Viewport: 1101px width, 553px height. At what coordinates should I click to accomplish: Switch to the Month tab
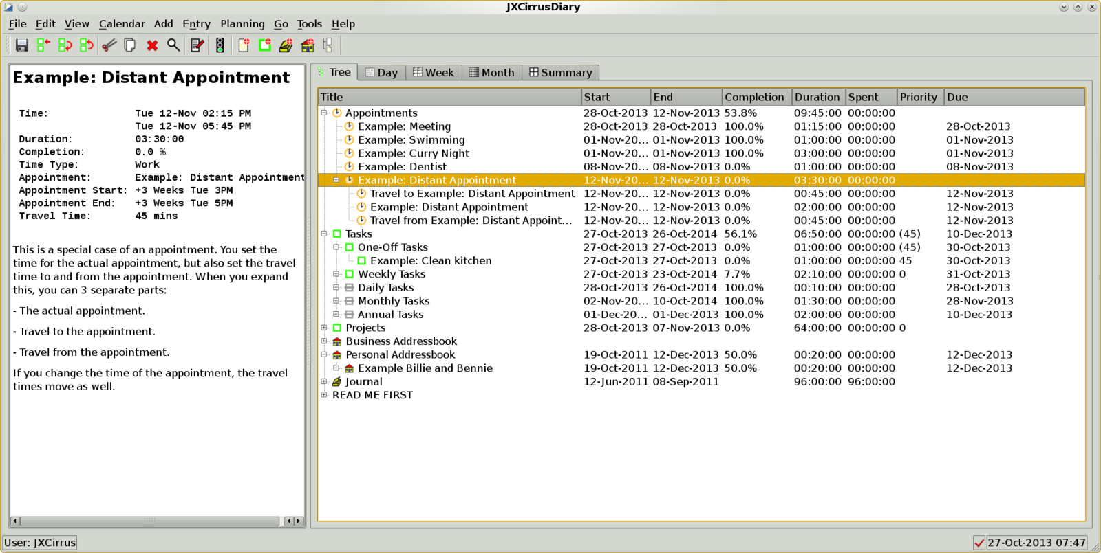pyautogui.click(x=491, y=73)
